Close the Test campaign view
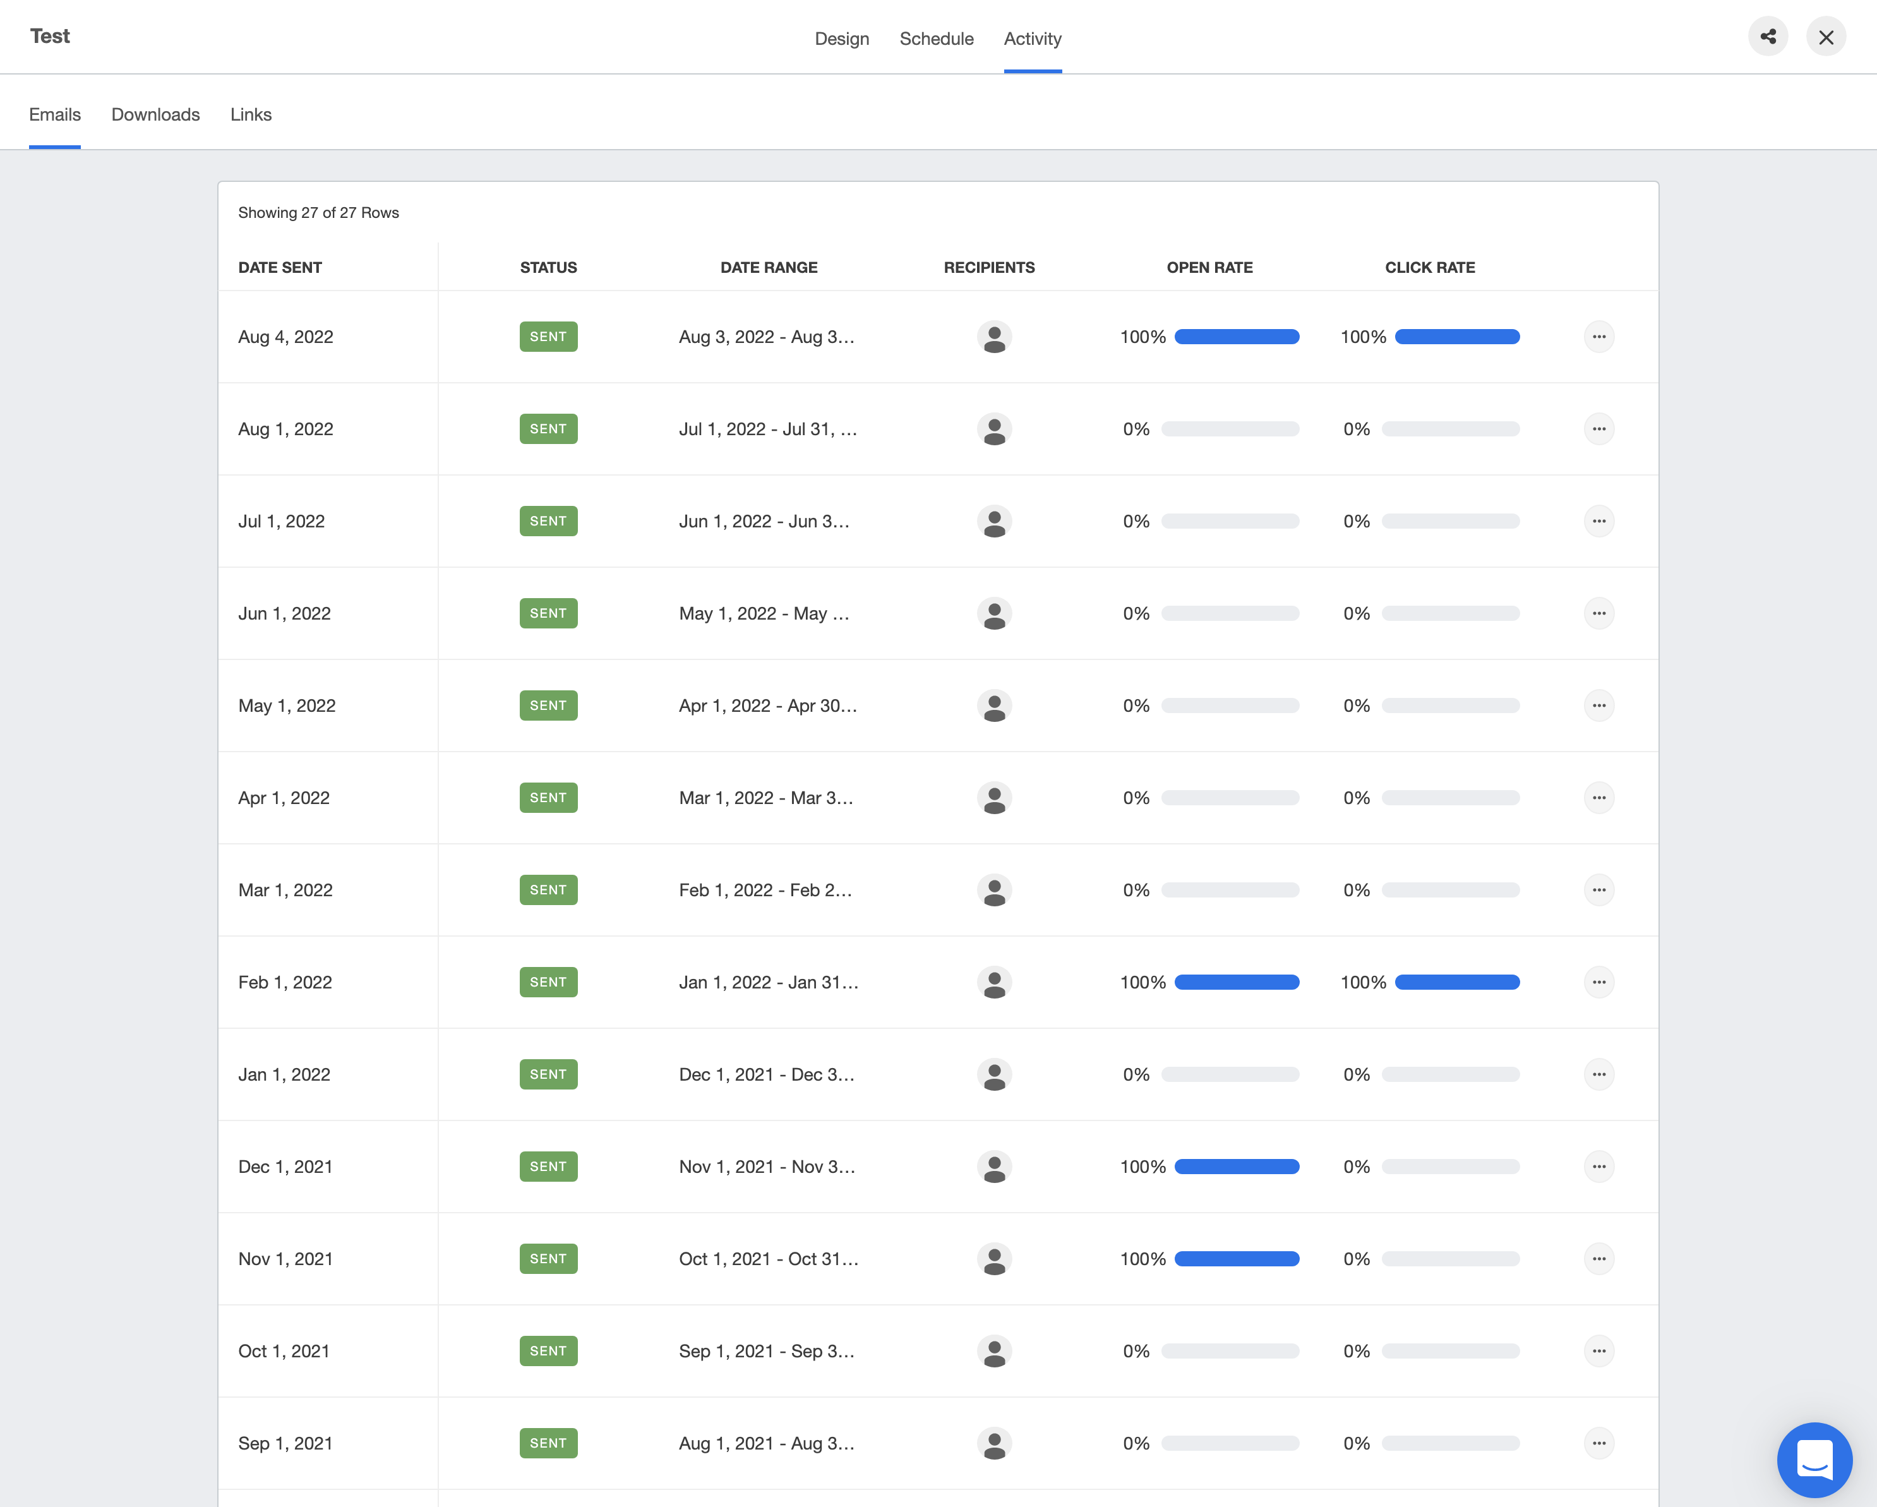Image resolution: width=1877 pixels, height=1507 pixels. (x=1826, y=37)
